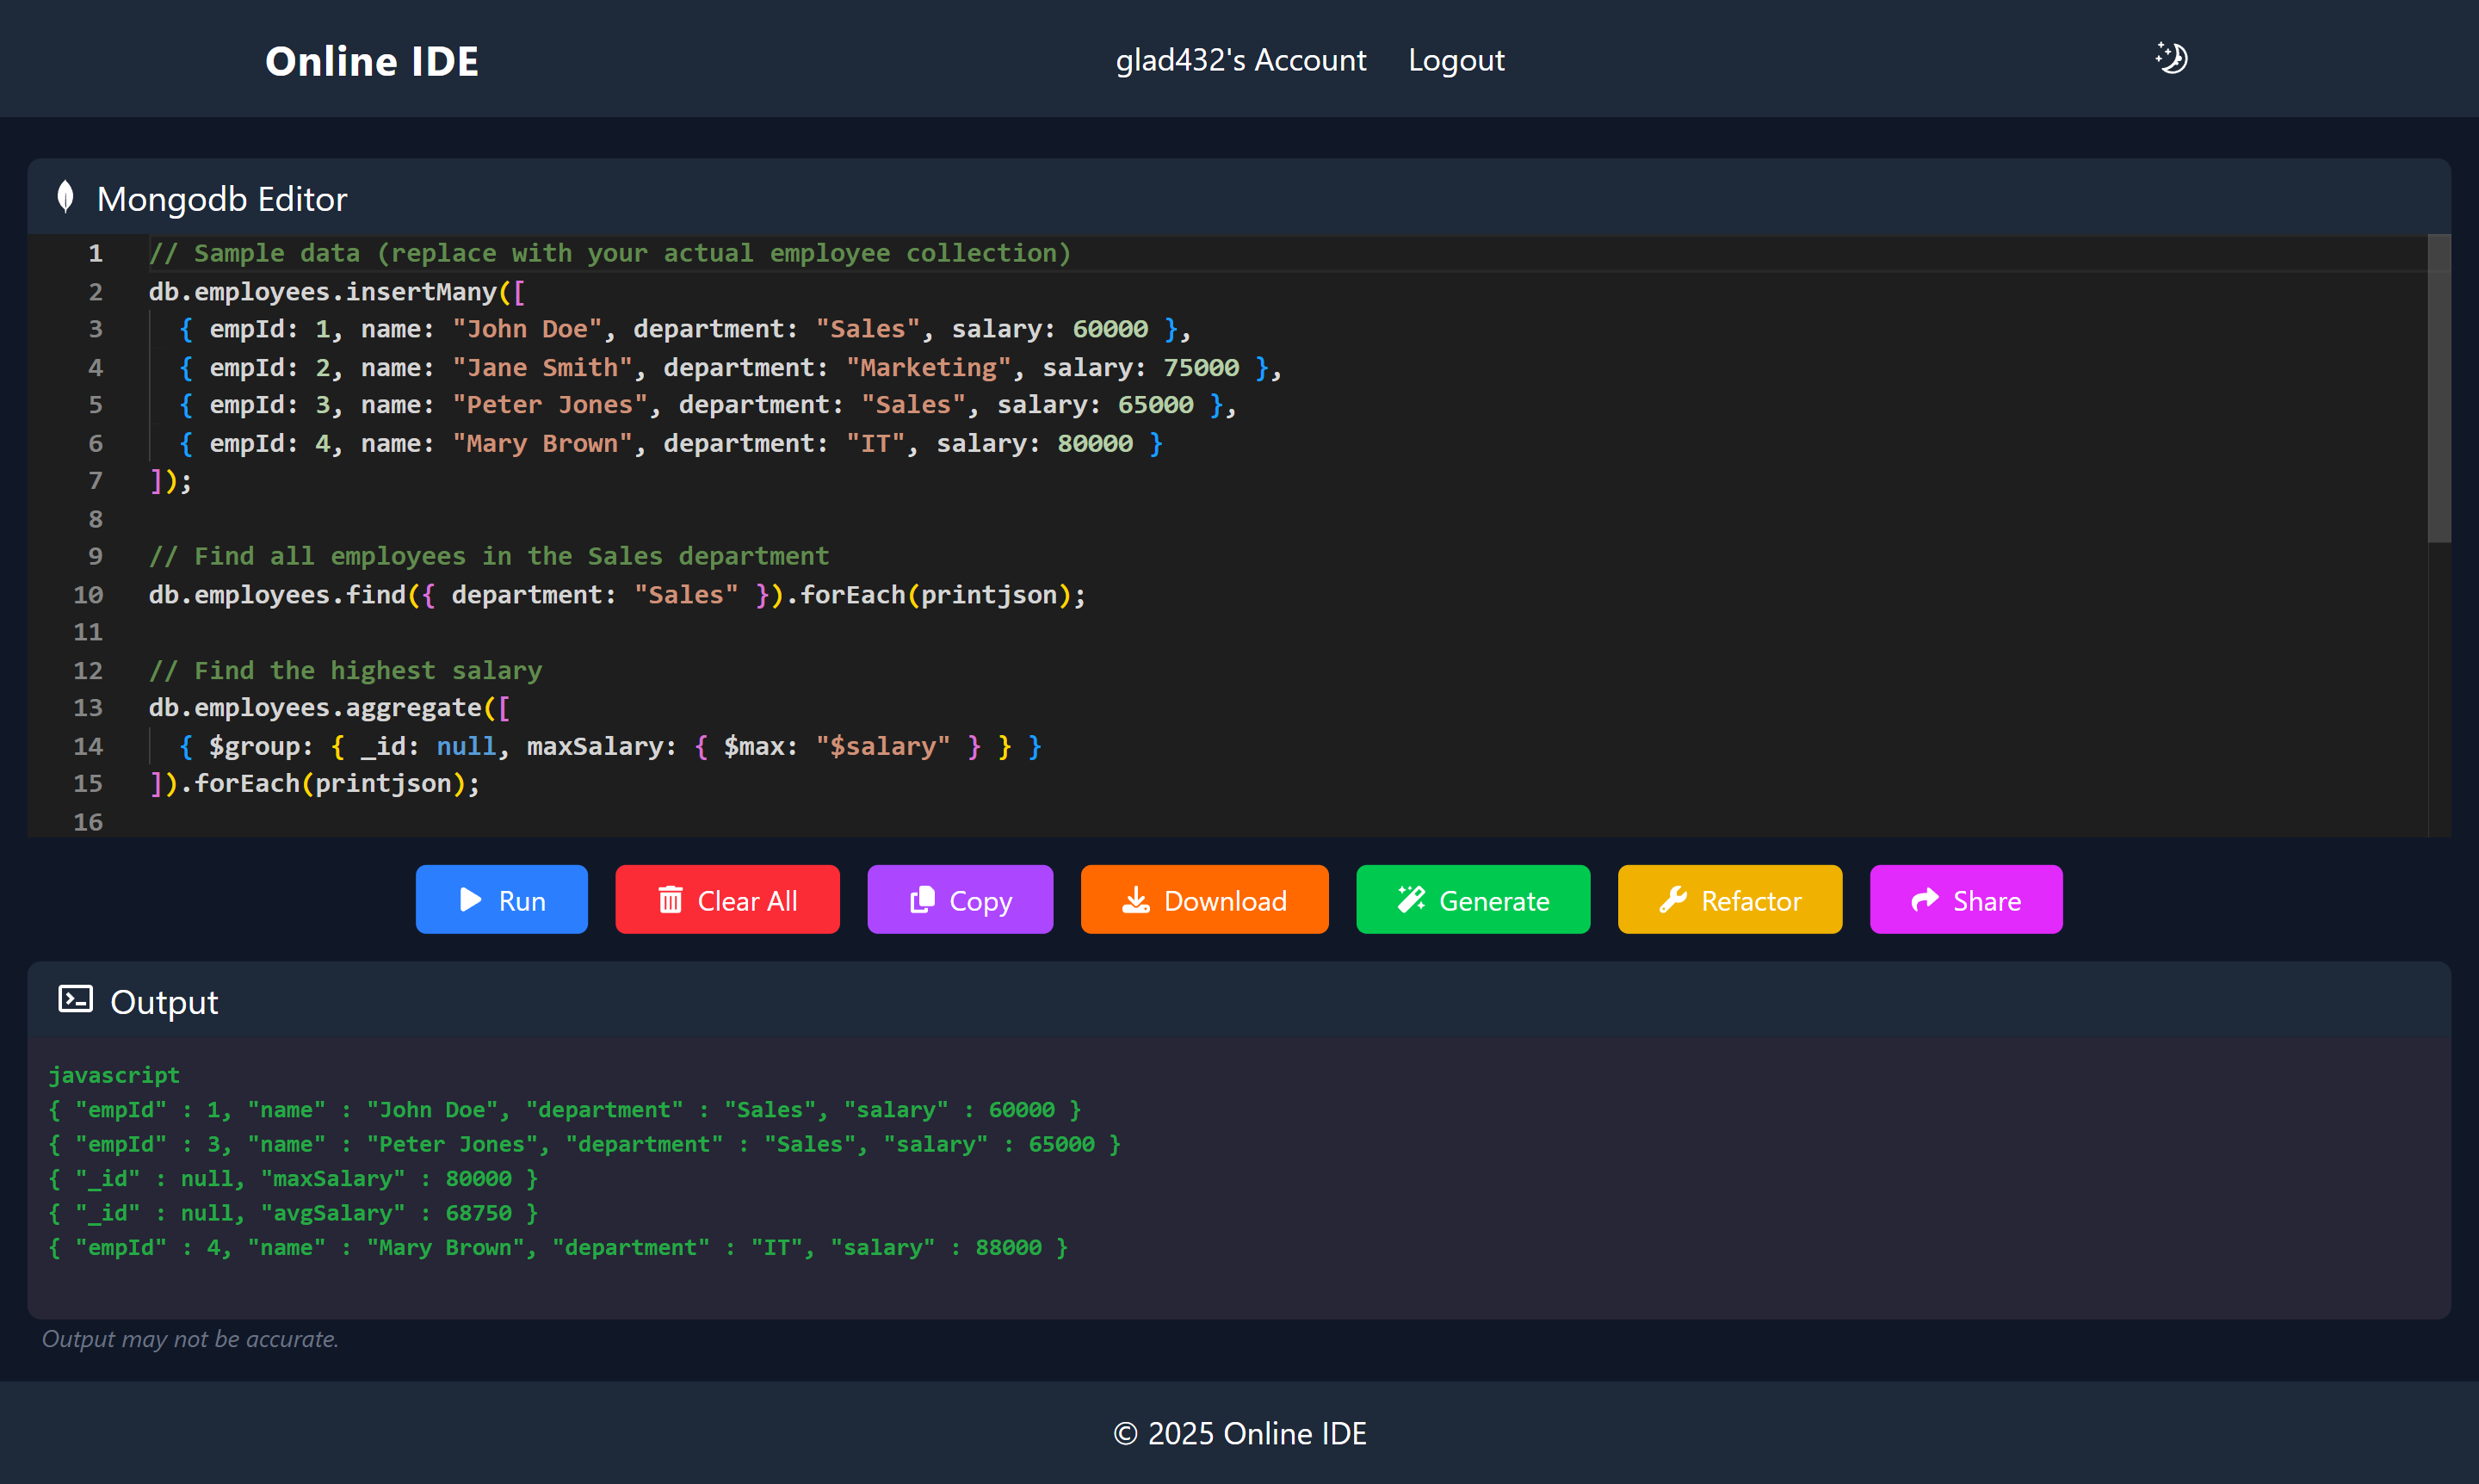
Task: Click the Logout link
Action: (1456, 60)
